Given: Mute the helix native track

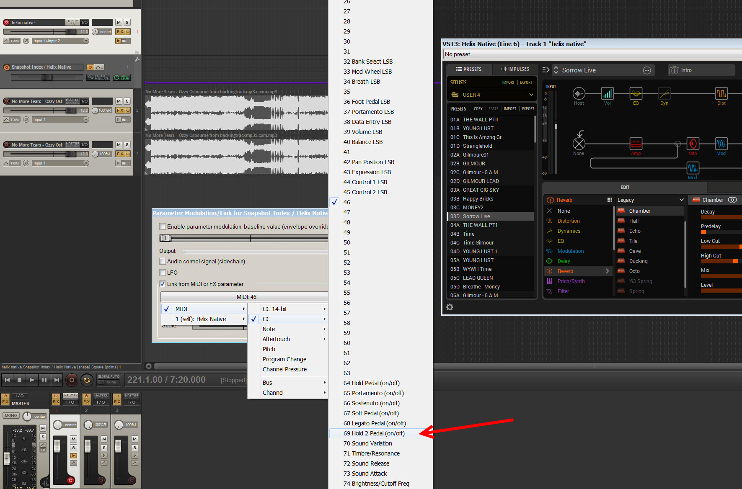Looking at the screenshot, I should [119, 23].
